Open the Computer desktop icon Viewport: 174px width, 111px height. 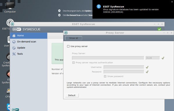pyautogui.click(x=10, y=7)
